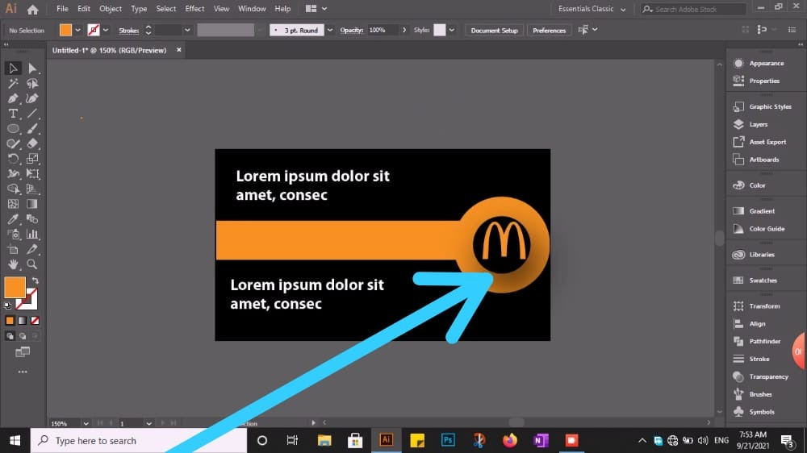This screenshot has width=807, height=453.
Task: Select the Paintbrush tool
Action: tap(32, 128)
